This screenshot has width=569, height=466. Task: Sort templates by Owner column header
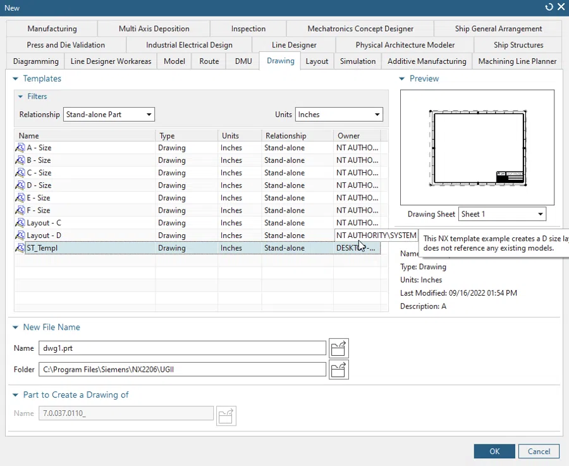pos(357,135)
